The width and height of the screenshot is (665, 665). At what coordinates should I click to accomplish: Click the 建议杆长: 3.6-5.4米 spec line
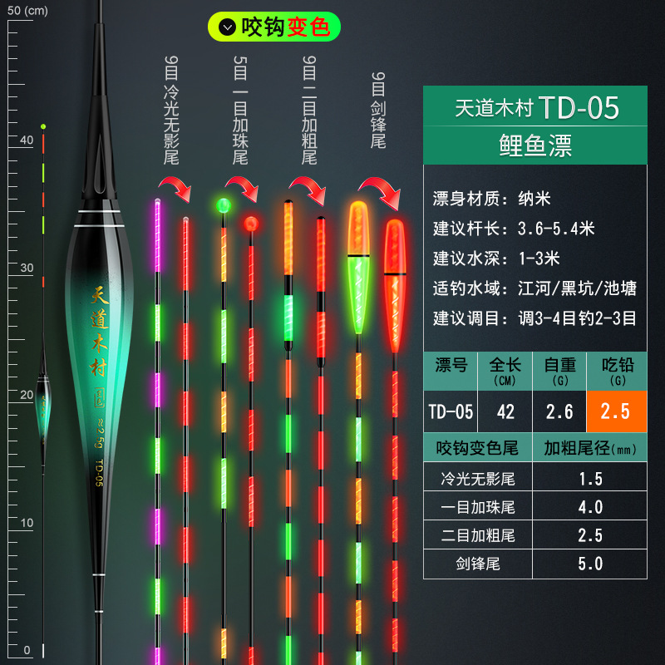(514, 229)
